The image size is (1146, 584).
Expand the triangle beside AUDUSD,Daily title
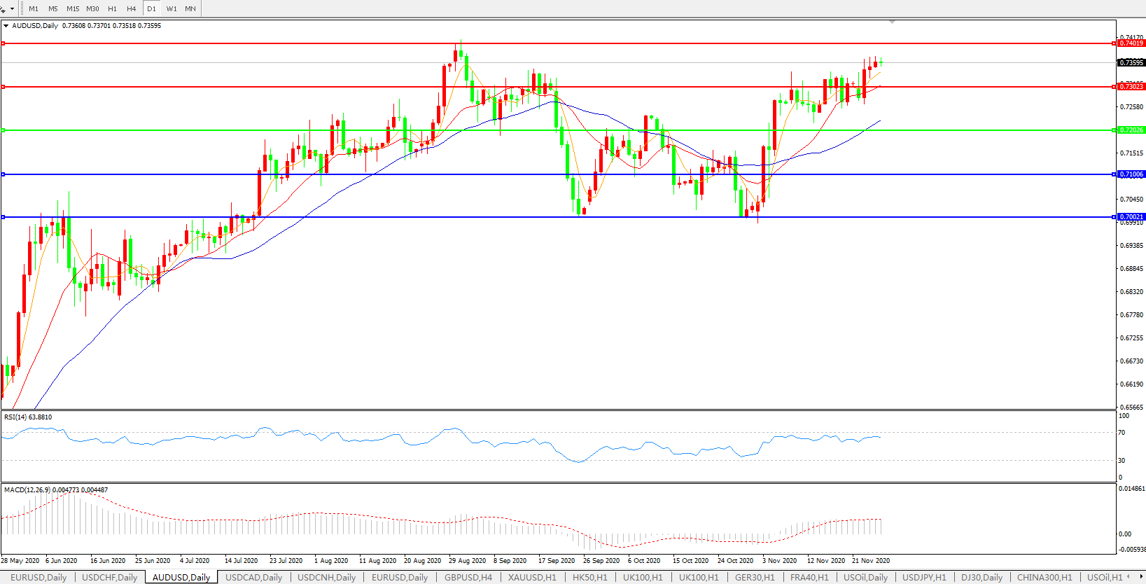[6, 26]
